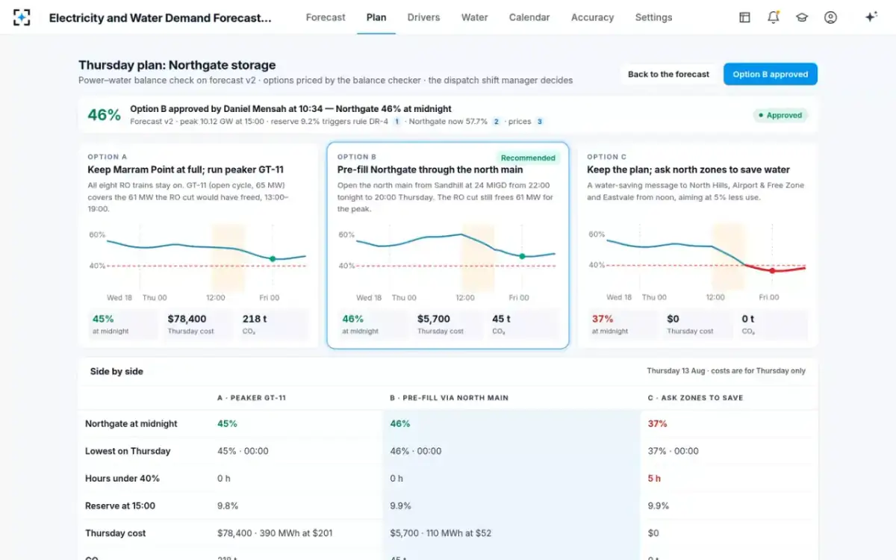896x560 pixels.
Task: Click the Thursday cost row label
Action: tap(116, 533)
